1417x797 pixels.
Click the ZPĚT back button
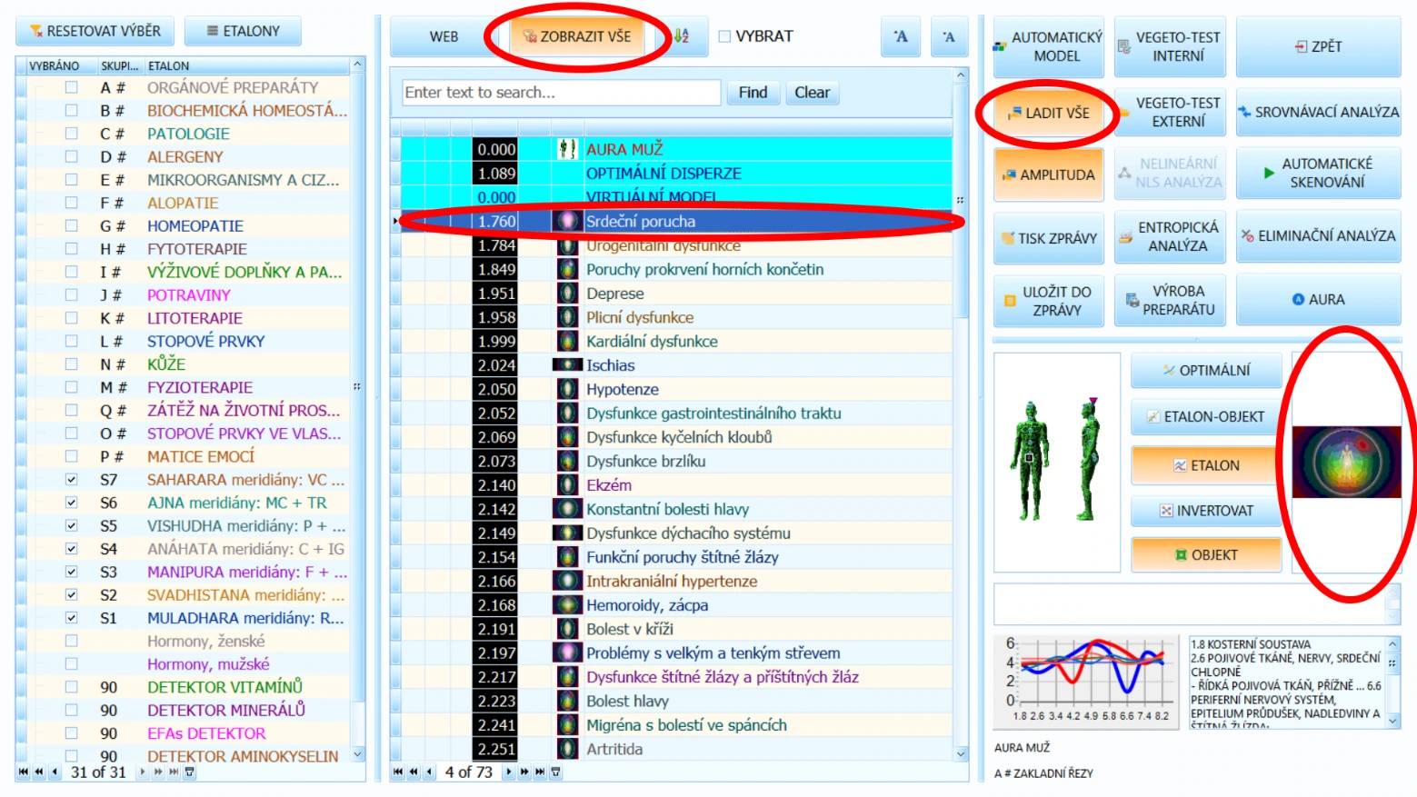(x=1318, y=46)
